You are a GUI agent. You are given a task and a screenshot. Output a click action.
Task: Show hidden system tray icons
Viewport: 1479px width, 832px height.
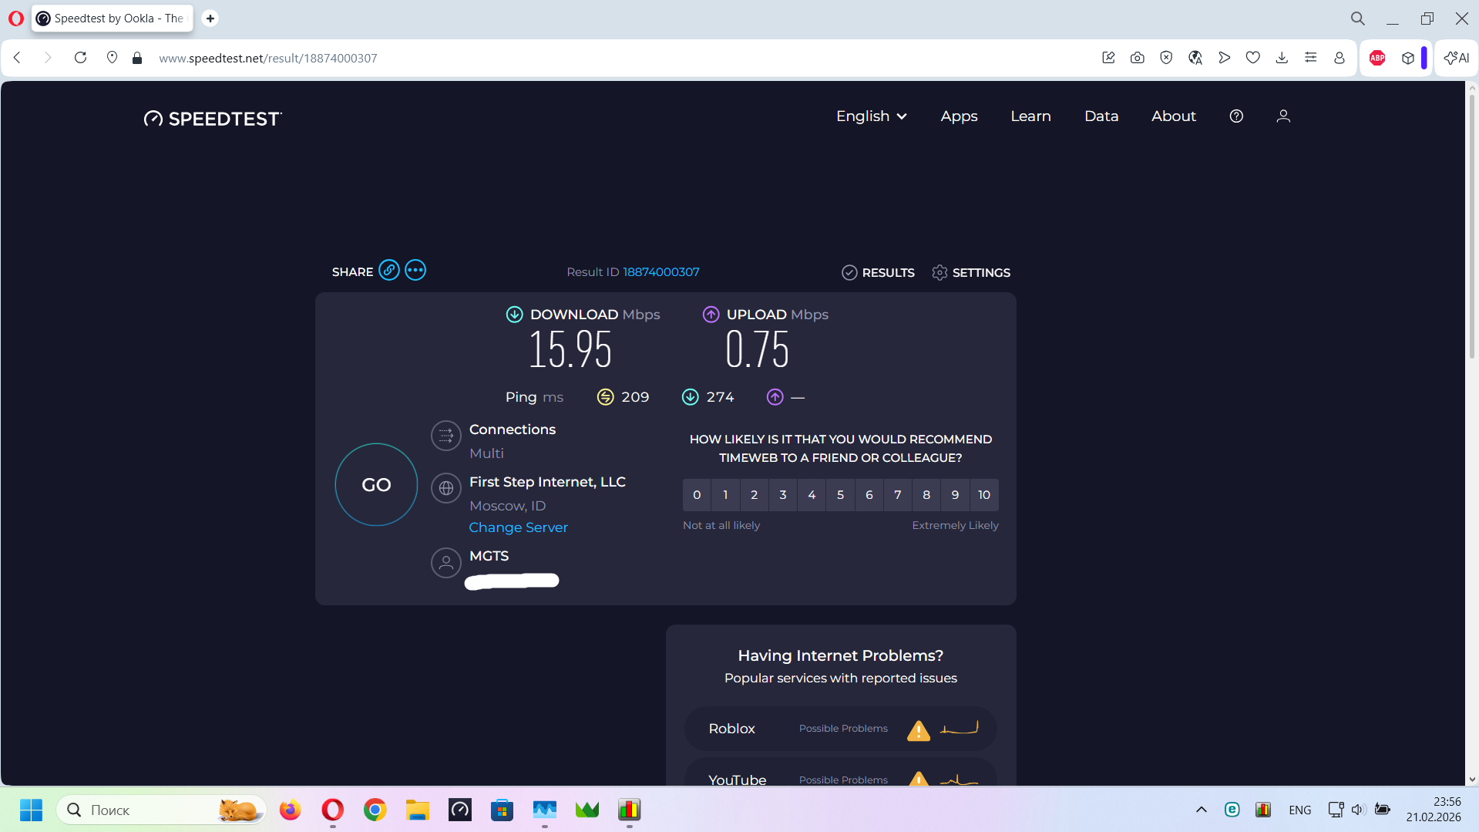[x=1201, y=810]
